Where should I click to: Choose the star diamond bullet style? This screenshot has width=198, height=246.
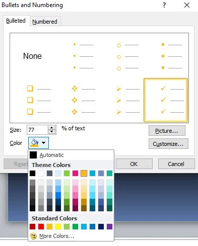pos(84,100)
